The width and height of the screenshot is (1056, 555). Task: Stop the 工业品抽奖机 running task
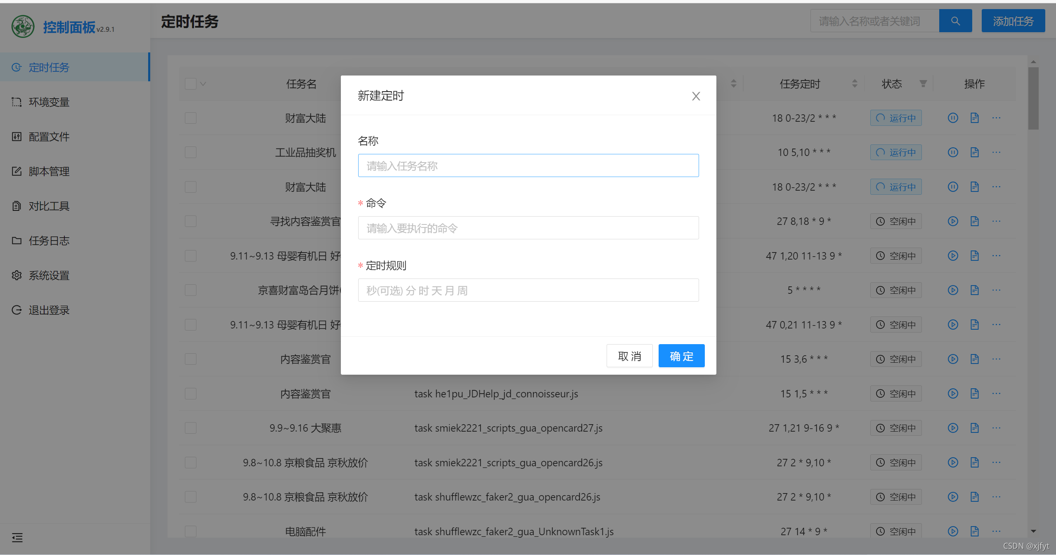[x=953, y=152]
